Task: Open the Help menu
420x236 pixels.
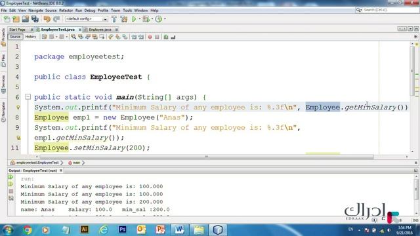Action: pos(154,10)
